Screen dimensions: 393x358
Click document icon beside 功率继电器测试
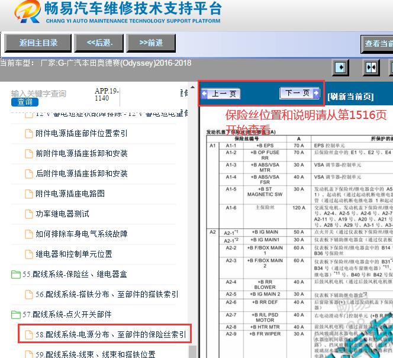[x=29, y=214]
